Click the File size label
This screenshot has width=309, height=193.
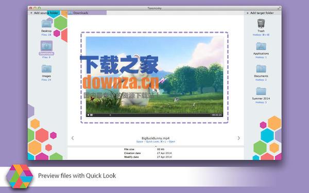tap(129, 149)
